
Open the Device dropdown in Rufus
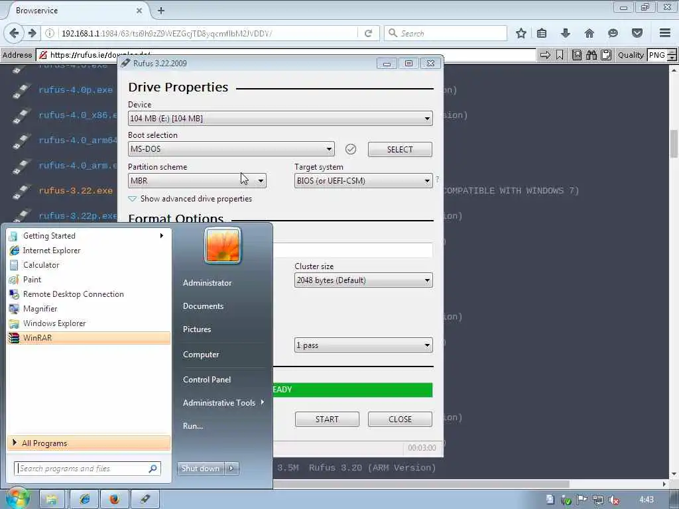coord(280,118)
